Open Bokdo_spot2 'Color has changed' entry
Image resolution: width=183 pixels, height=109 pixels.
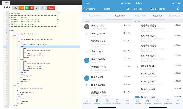point(158,75)
